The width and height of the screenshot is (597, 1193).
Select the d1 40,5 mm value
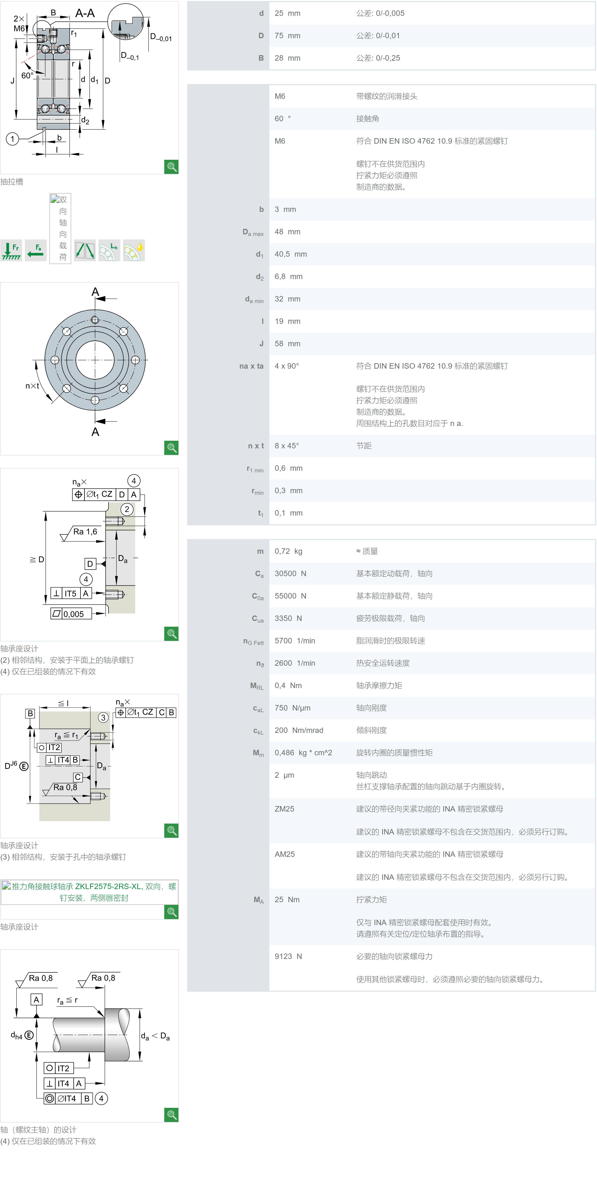[291, 254]
